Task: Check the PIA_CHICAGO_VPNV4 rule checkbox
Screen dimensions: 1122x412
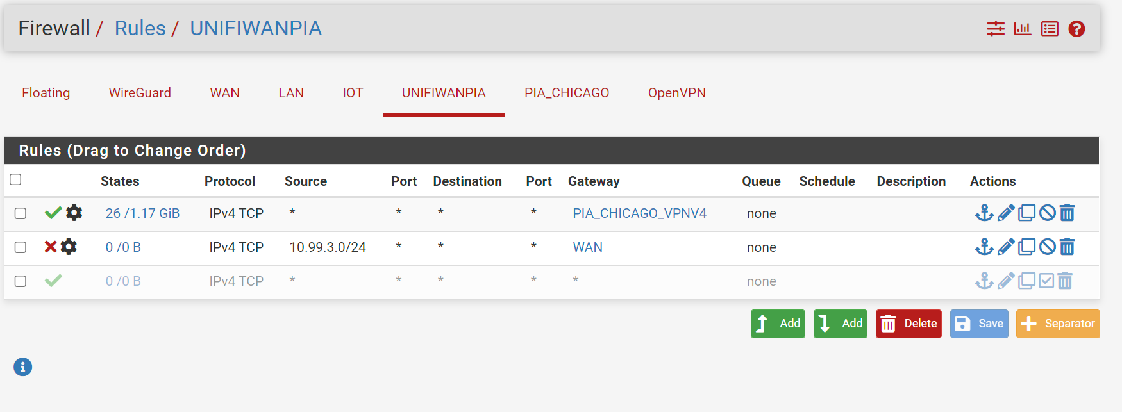Action: [x=21, y=213]
